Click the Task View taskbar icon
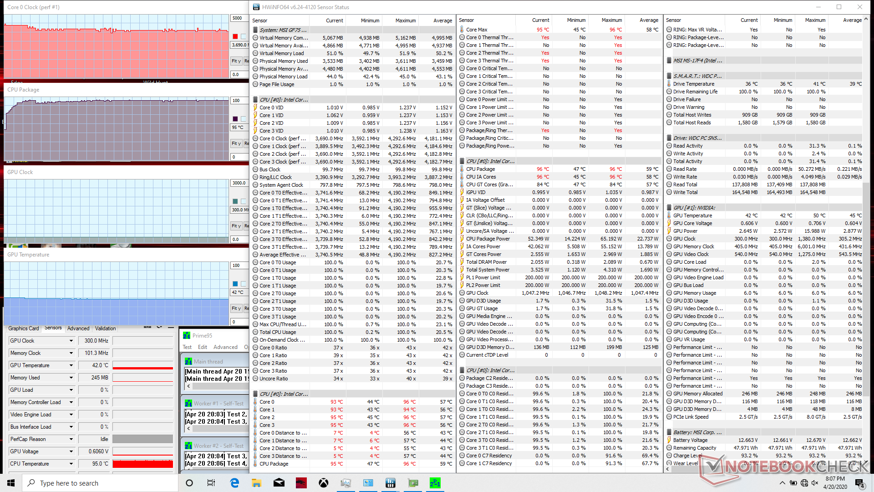The image size is (874, 492). pyautogui.click(x=211, y=483)
